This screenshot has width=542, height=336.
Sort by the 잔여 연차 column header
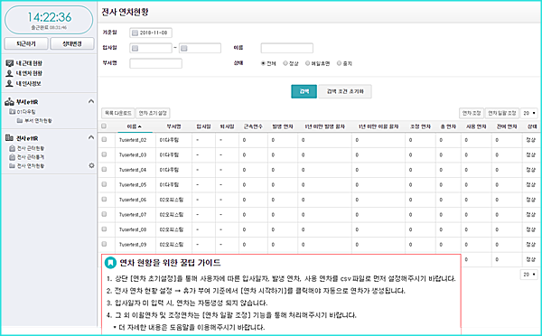tap(507, 126)
